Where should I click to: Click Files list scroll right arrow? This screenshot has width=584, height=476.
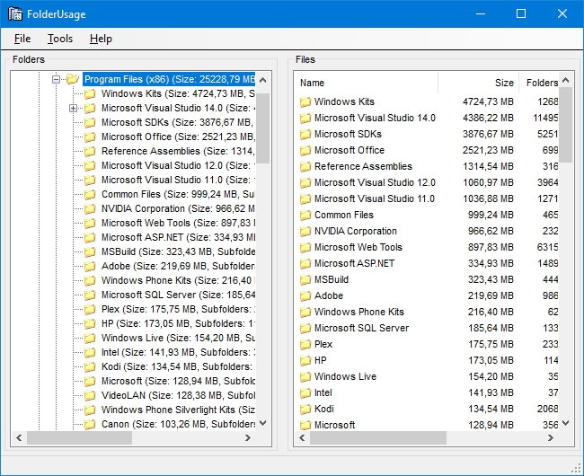pyautogui.click(x=551, y=438)
